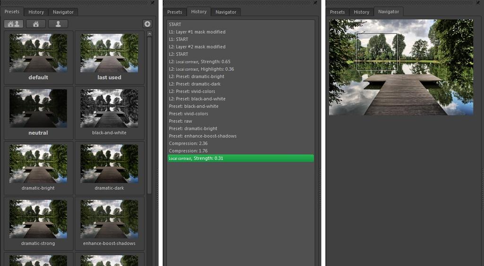Open Presets tab in the middle panel
Image resolution: width=484 pixels, height=266 pixels.
pos(175,12)
